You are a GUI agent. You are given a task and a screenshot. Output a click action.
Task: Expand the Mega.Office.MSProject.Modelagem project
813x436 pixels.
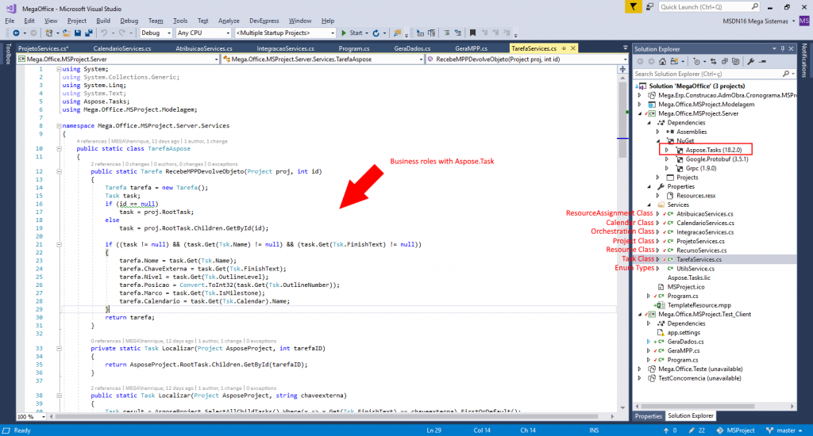point(640,105)
